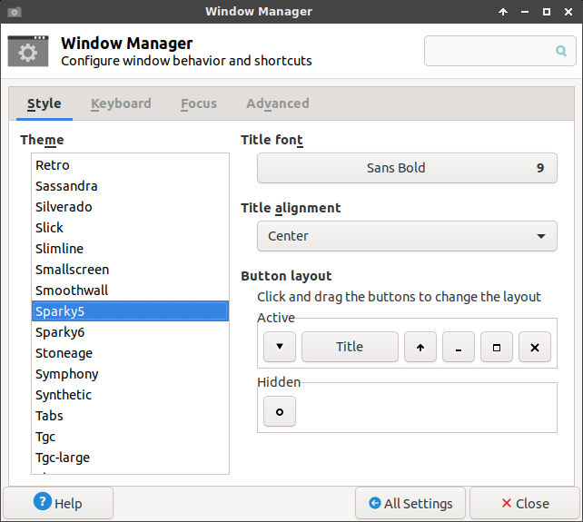Choose the Sparky6 theme
Image resolution: width=583 pixels, height=522 pixels.
point(60,332)
